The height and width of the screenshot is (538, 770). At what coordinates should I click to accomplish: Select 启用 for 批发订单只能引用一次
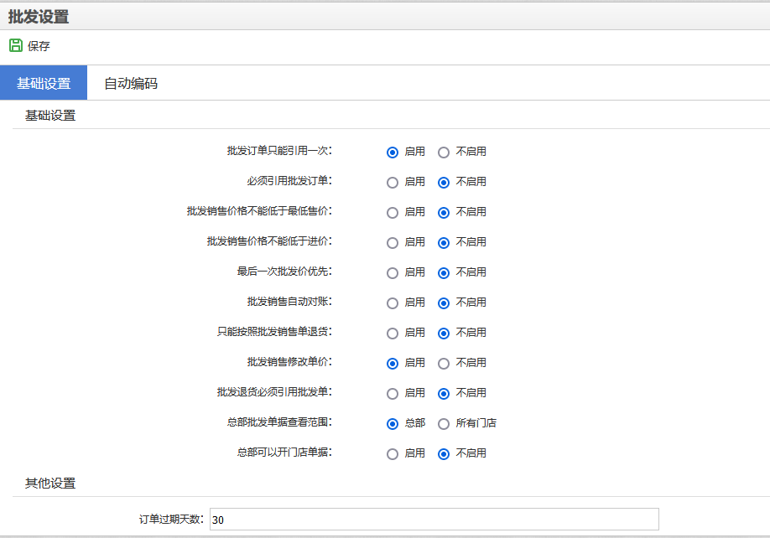[x=393, y=153]
